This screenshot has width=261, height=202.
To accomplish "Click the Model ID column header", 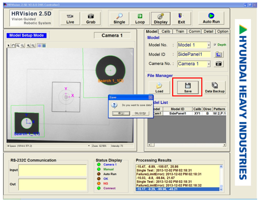I will coord(178,109).
